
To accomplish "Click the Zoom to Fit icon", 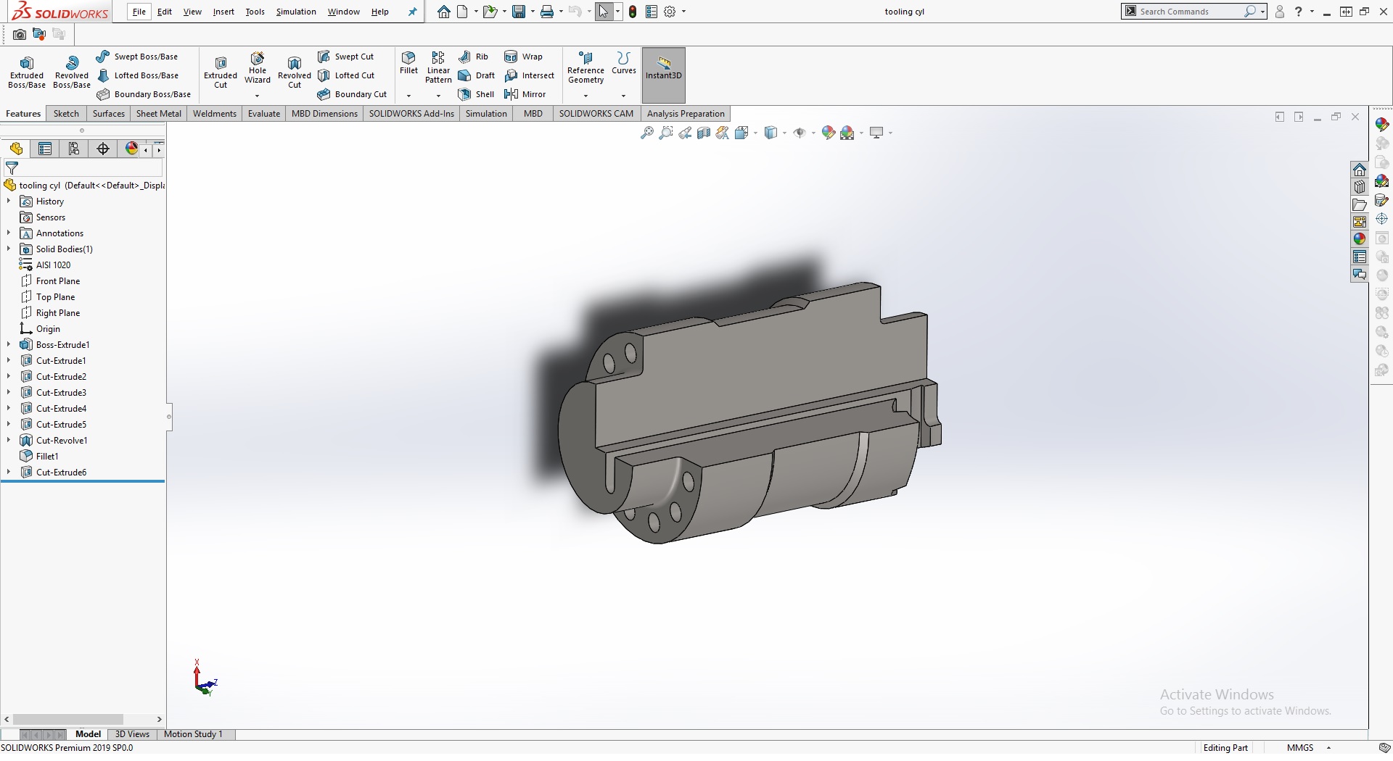I will (646, 133).
